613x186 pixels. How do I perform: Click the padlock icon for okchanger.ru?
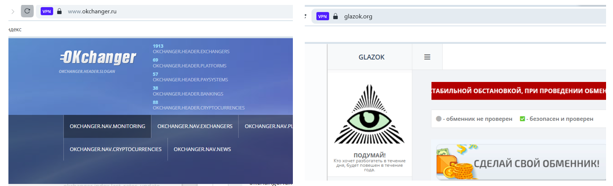[x=59, y=11]
